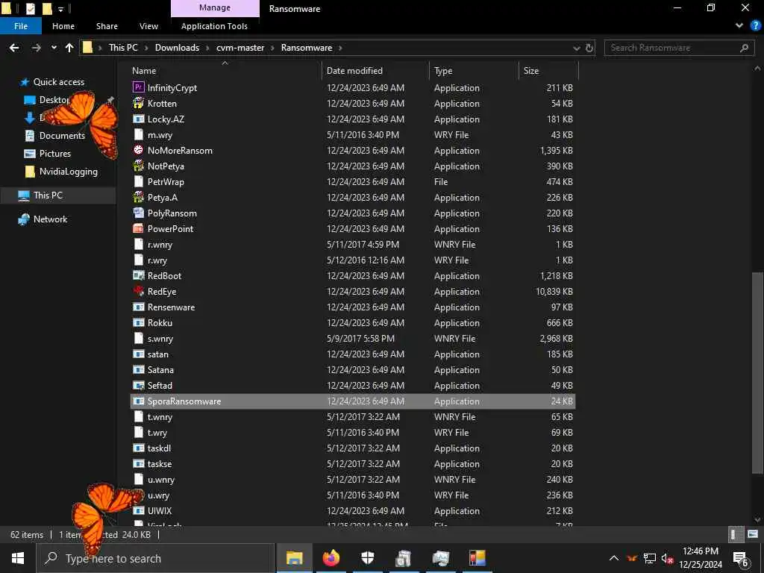This screenshot has width=764, height=573.
Task: Select the Application Tools tab
Action: [x=214, y=26]
